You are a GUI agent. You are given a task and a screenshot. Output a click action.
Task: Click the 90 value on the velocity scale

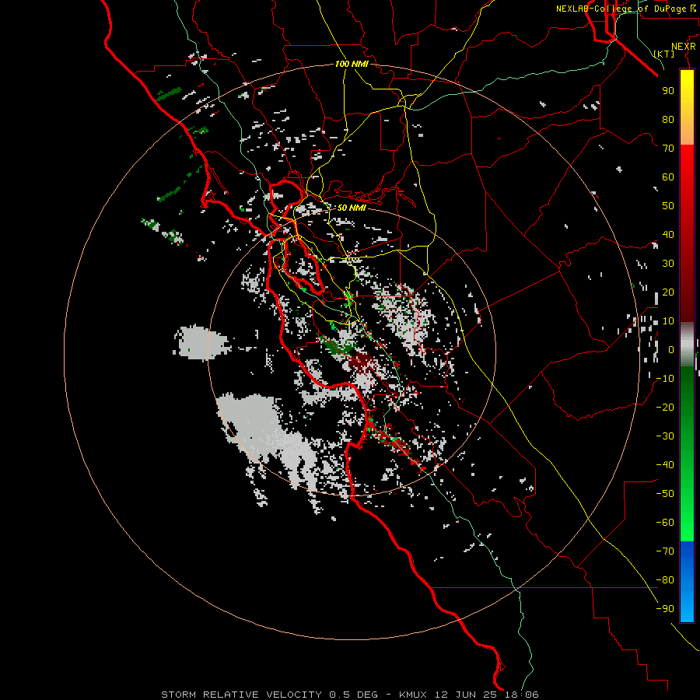click(668, 91)
